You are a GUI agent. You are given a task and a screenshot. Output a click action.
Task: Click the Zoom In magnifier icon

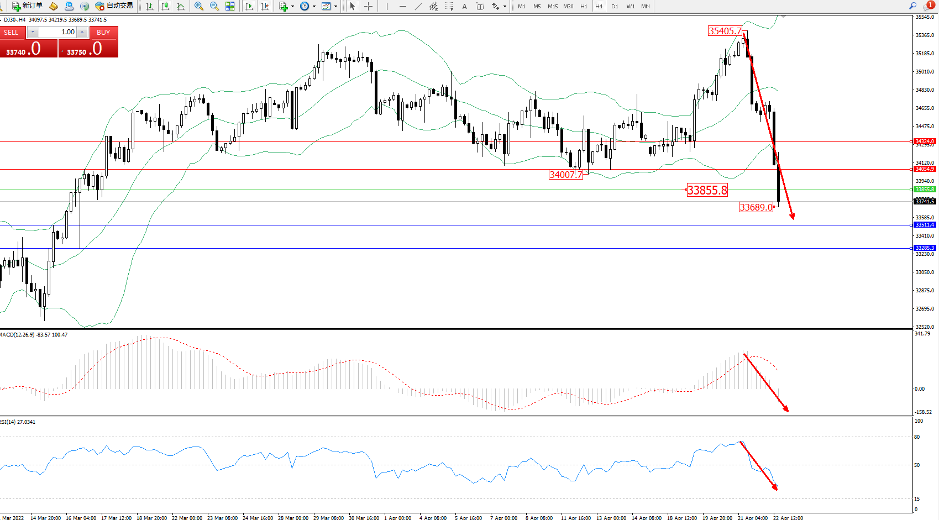[199, 6]
